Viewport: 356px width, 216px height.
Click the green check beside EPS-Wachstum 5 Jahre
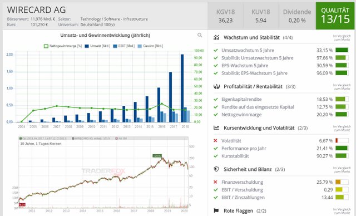coord(216,66)
